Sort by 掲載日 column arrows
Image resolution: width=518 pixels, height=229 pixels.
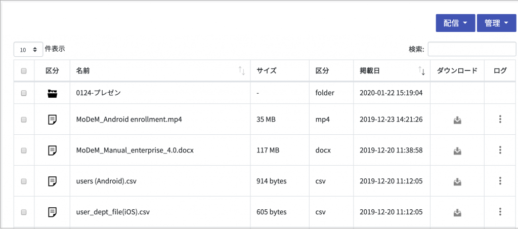pos(421,70)
